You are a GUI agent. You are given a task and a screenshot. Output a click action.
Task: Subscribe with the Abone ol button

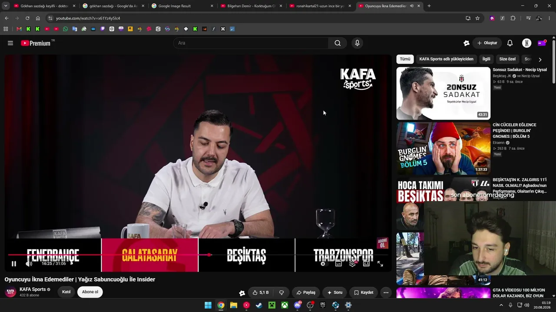90,292
